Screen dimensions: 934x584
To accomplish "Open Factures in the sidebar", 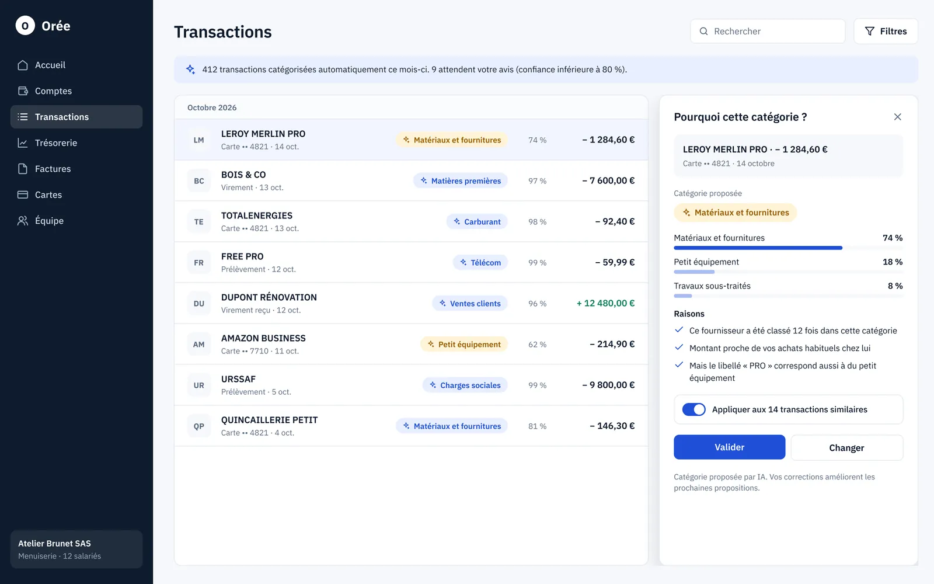I will (76, 169).
